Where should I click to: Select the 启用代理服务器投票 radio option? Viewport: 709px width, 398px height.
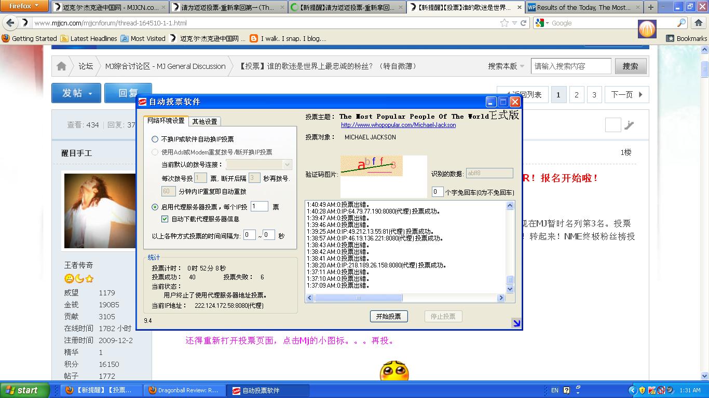coord(155,207)
